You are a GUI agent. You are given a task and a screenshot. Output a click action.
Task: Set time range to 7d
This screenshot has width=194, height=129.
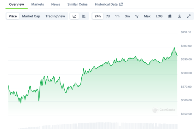pos(108,16)
